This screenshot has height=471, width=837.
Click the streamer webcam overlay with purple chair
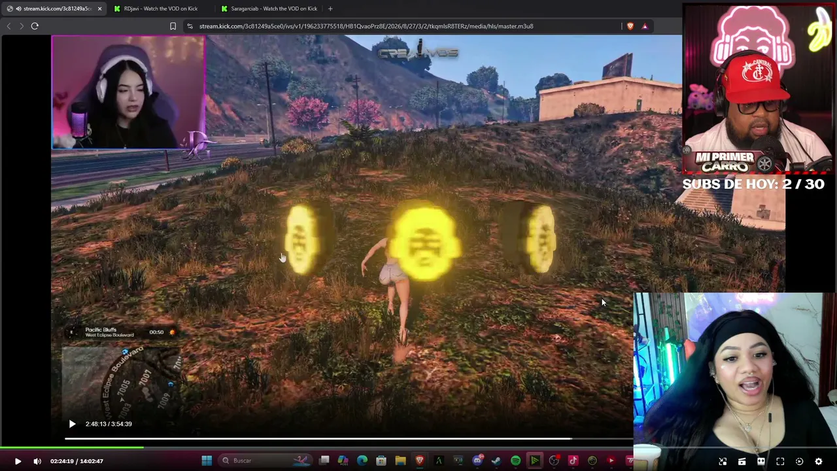(x=128, y=92)
